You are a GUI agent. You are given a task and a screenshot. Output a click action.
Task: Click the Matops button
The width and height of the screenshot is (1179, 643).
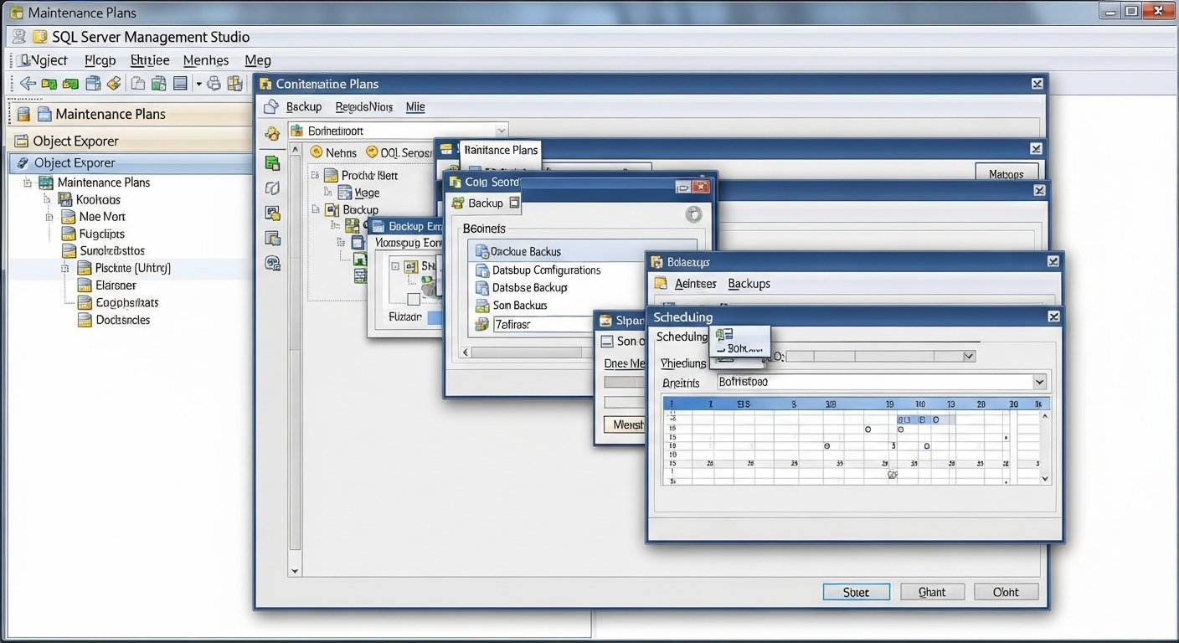tap(1007, 174)
